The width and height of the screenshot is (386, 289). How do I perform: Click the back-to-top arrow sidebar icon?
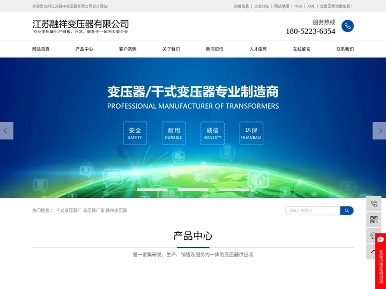(371, 252)
